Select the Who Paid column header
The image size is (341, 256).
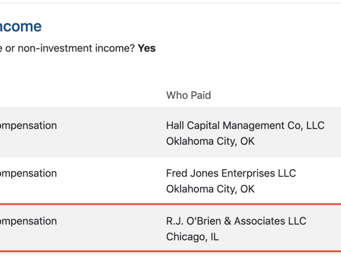click(188, 95)
